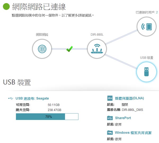Click the SharePort folder icon
Image resolution: width=159 pixels, height=143 pixels.
110,118
